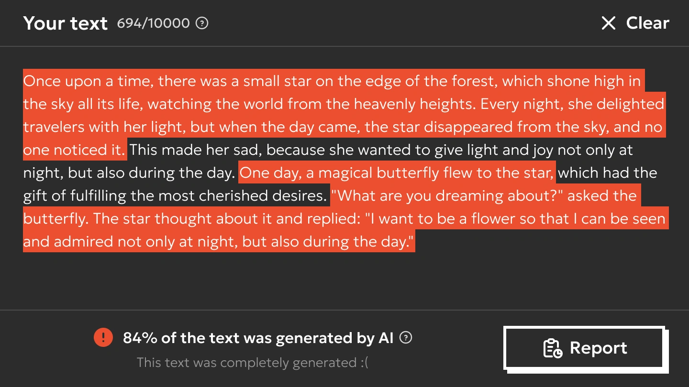Viewport: 689px width, 387px height.
Task: Click the help icon beside the character counter
Action: point(202,23)
